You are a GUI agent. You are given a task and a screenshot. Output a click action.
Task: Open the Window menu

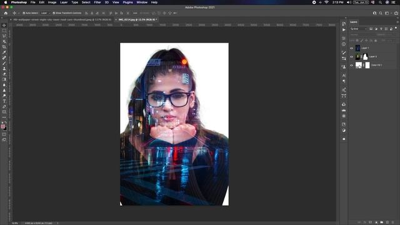click(x=142, y=2)
